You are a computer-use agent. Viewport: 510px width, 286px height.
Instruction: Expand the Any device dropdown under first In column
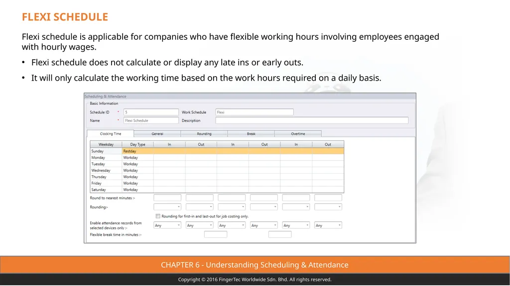click(167, 225)
